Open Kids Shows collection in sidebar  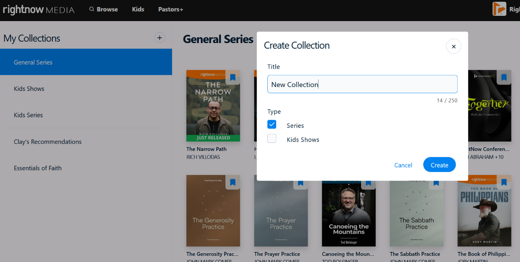coord(86,88)
